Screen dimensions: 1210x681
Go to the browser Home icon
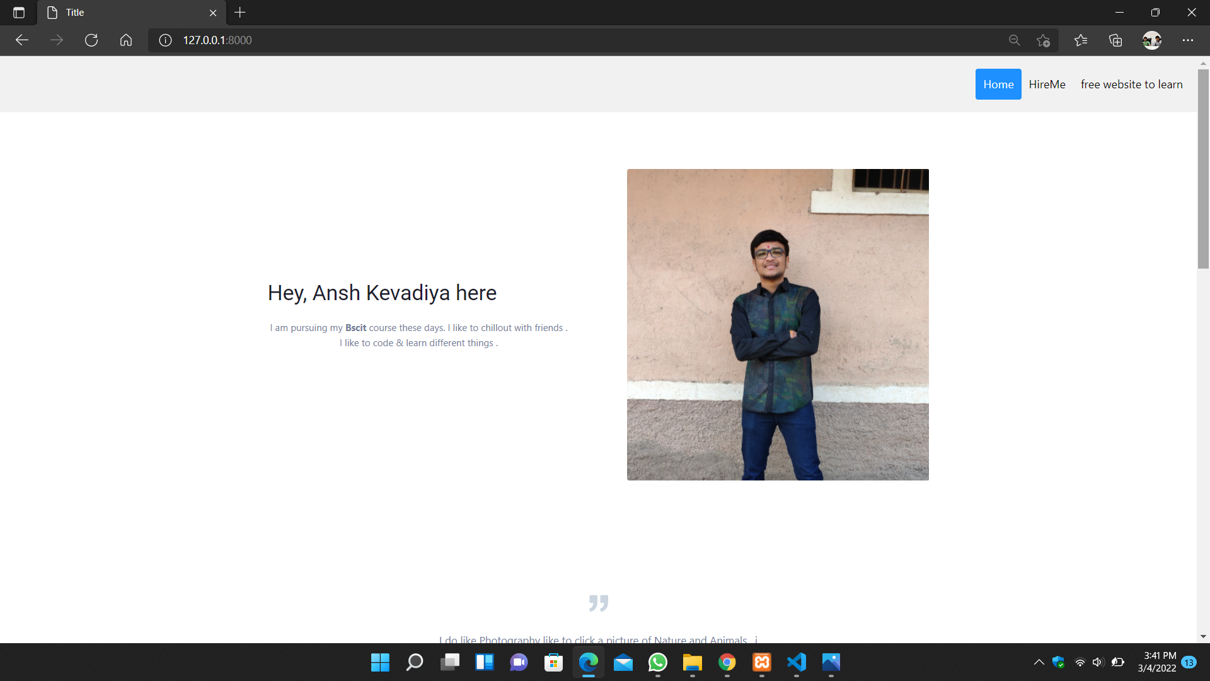(126, 40)
